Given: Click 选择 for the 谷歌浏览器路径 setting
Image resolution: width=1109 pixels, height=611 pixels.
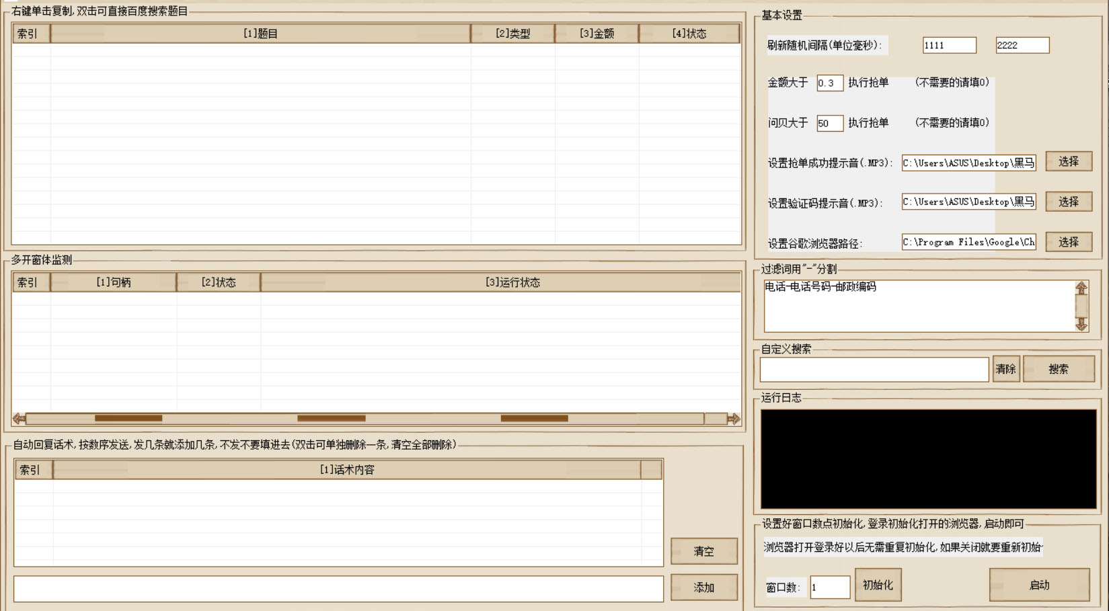Looking at the screenshot, I should 1068,242.
